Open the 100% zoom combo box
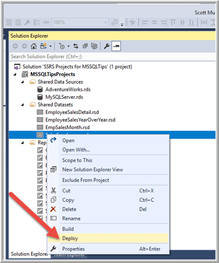The width and height of the screenshot is (219, 263). point(80,22)
